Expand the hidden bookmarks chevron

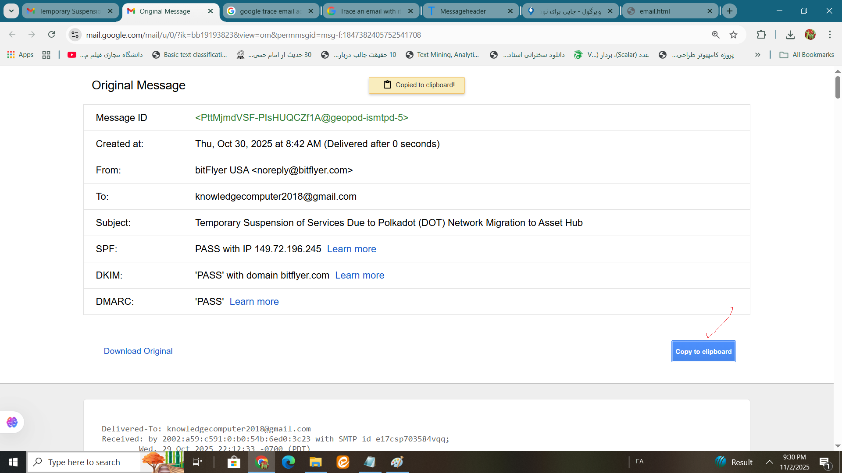757,55
